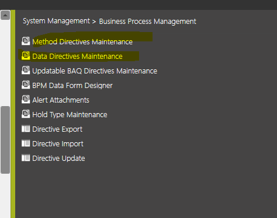Click the scrollbar up arrow button
This screenshot has height=218, width=277.
5,15
